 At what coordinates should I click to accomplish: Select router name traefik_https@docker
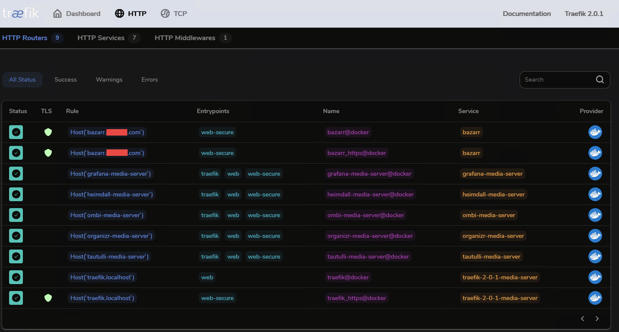357,298
